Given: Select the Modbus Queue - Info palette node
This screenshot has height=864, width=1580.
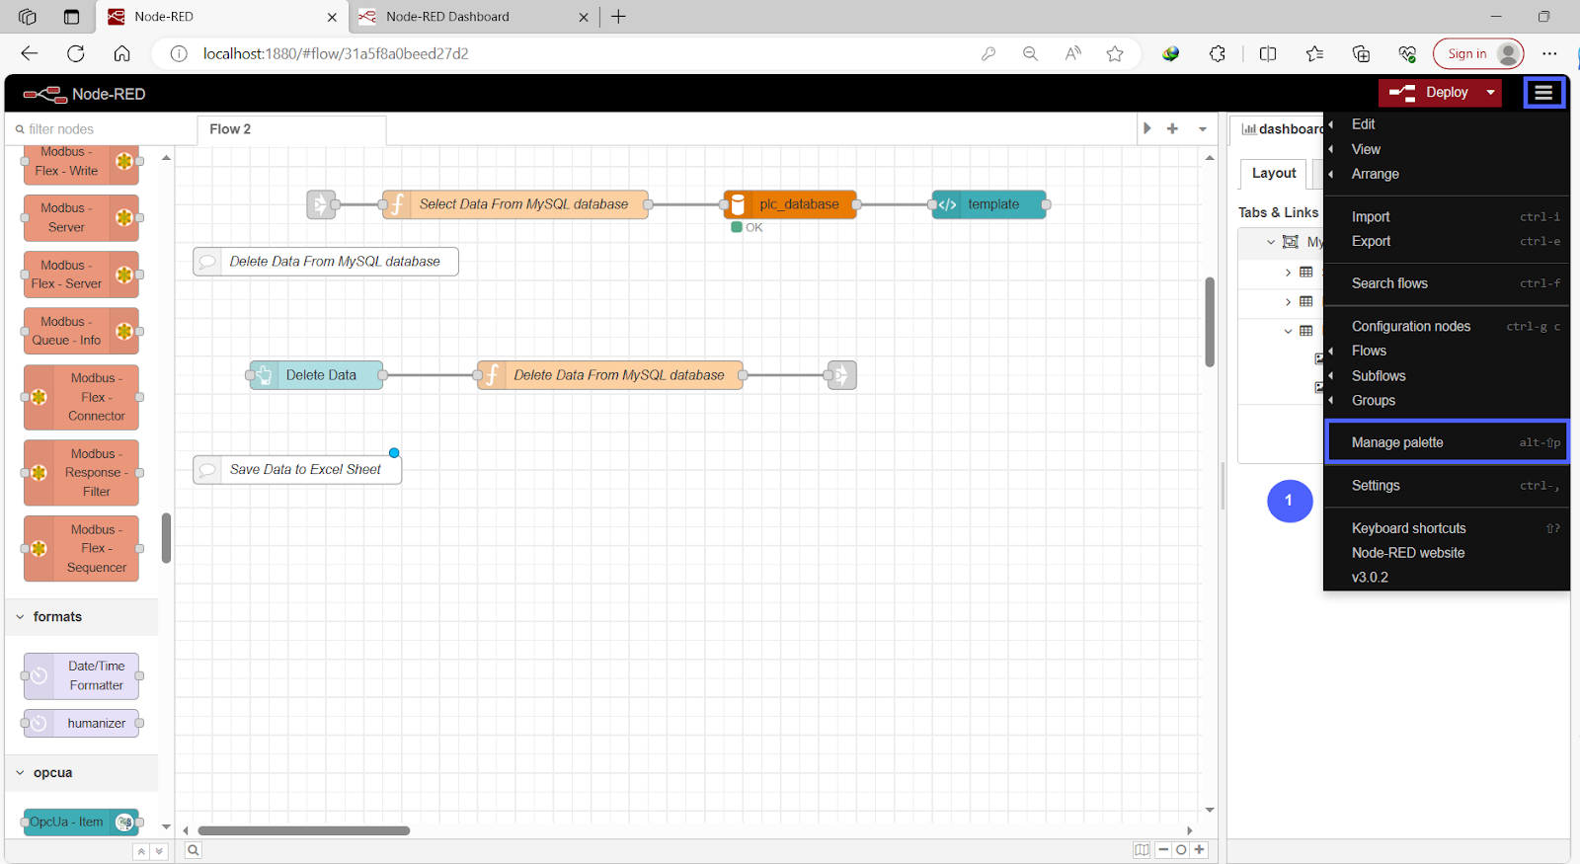Looking at the screenshot, I should point(81,331).
